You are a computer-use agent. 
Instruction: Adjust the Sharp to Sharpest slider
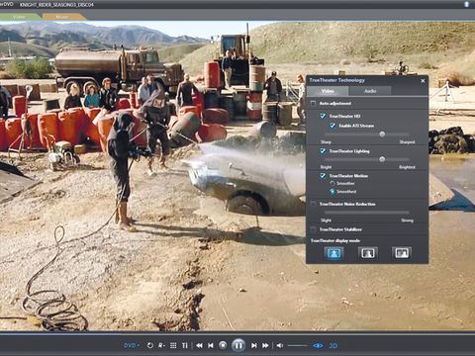367,134
